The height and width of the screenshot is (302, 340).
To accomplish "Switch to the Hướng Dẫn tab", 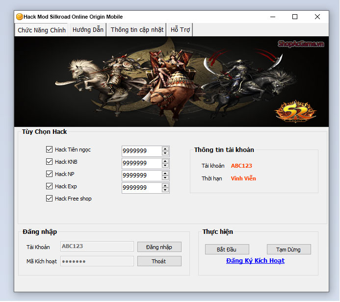I will [x=88, y=30].
